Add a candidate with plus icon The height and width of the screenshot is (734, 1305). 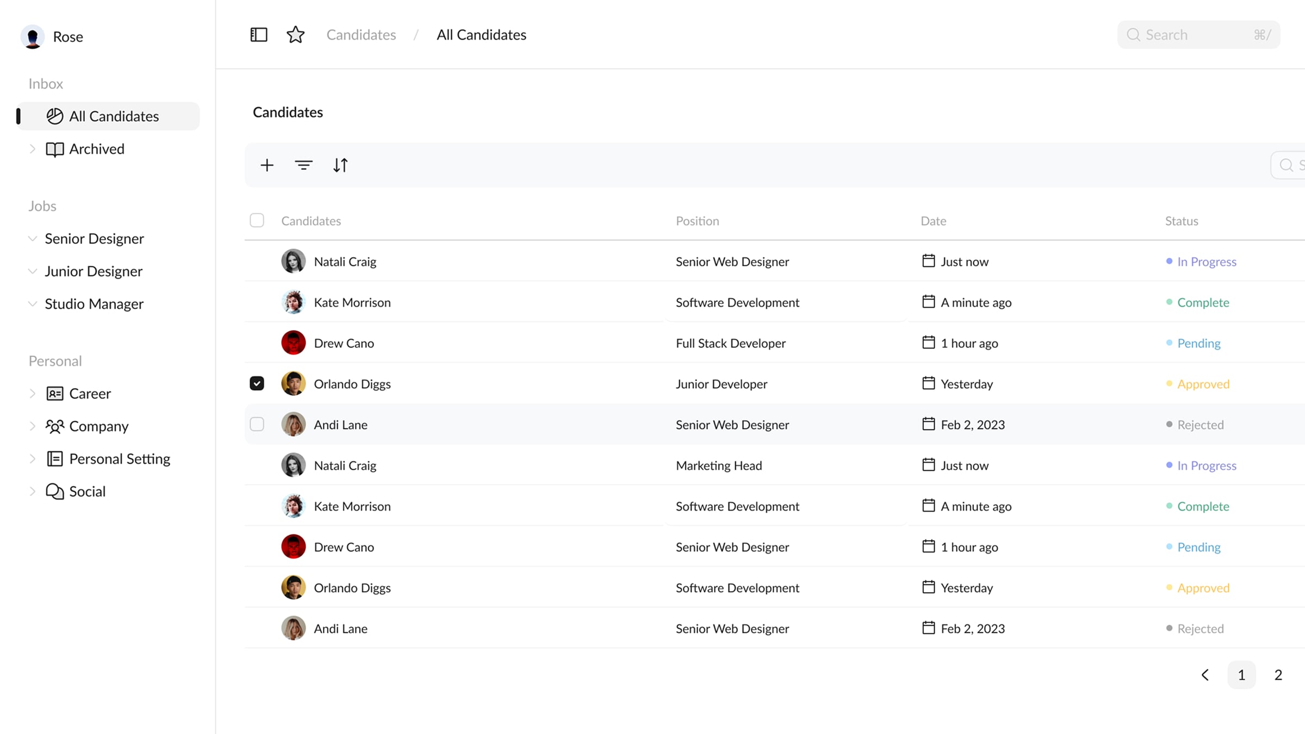tap(267, 165)
